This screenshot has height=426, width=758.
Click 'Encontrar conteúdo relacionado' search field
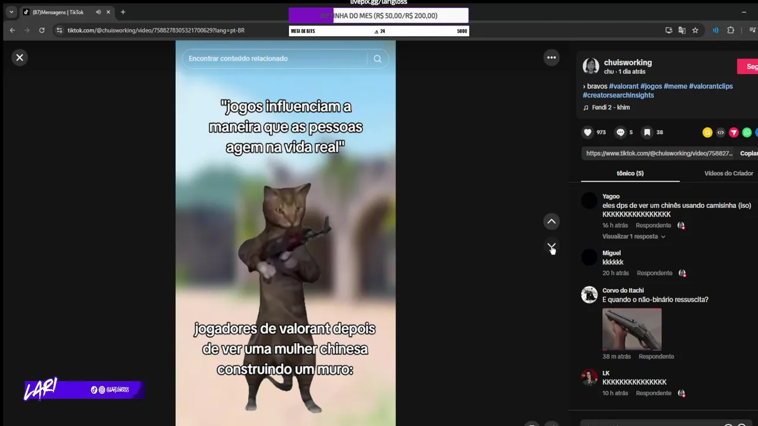click(276, 59)
